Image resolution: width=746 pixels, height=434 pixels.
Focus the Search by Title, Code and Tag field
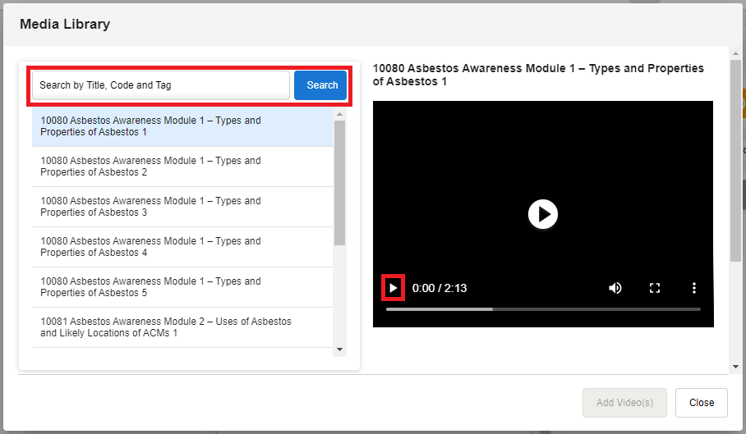tap(161, 85)
